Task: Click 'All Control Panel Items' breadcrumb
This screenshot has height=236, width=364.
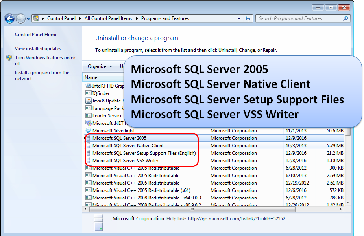Action: [108, 18]
